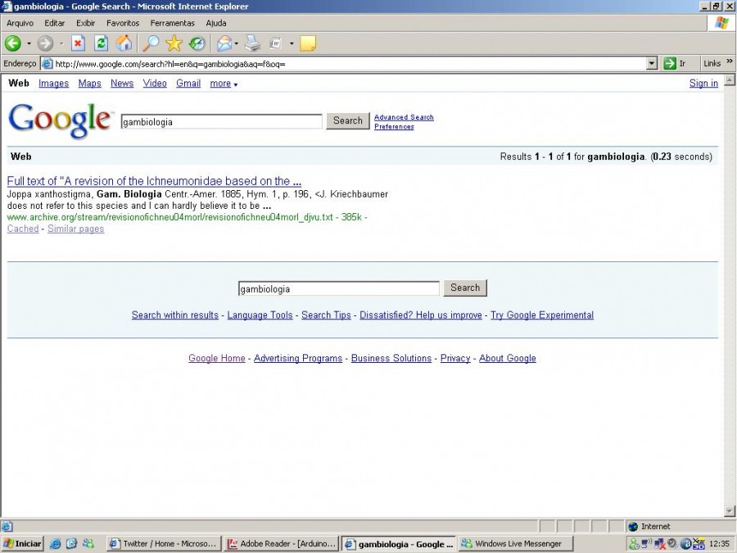
Task: Click the top Search button beside the logo
Action: [348, 121]
